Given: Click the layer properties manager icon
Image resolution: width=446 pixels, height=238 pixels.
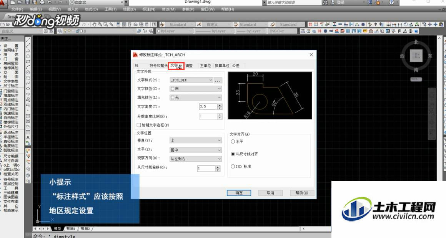Looking at the screenshot, I should 60,31.
